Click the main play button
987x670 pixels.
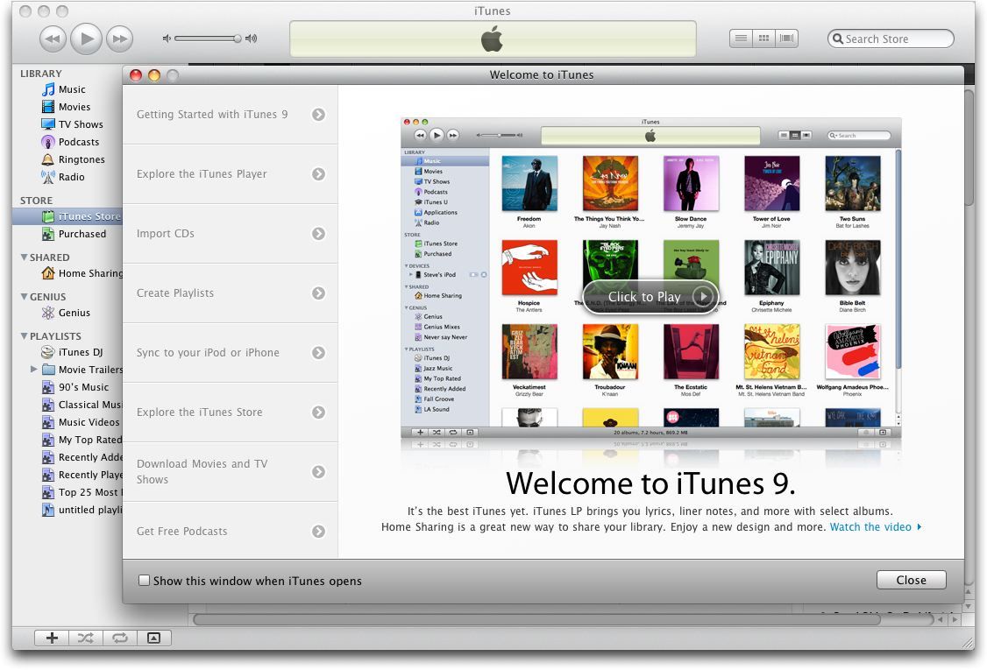(86, 39)
